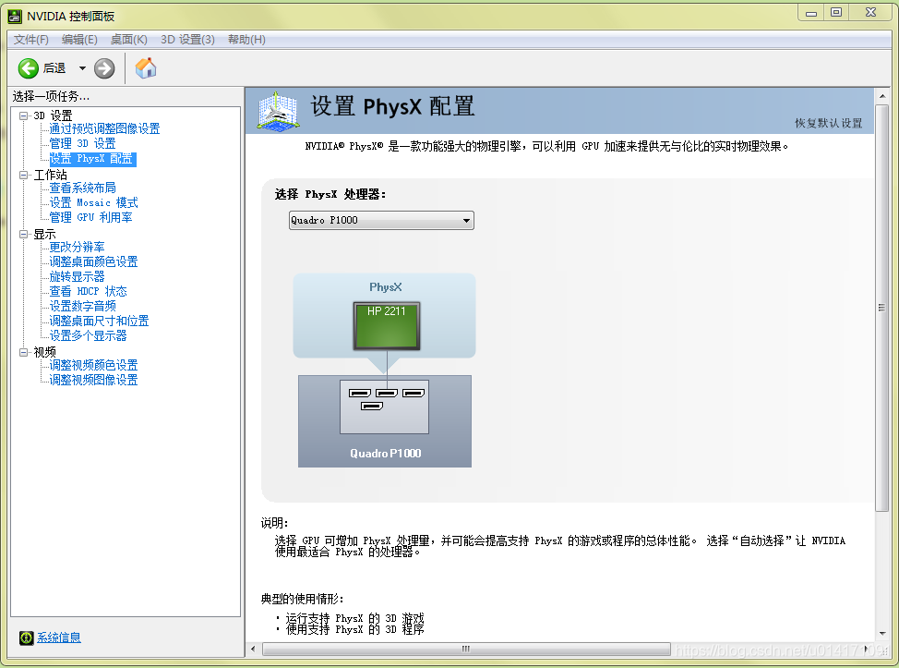Open the 桌面(K) menu
Image resolution: width=899 pixels, height=668 pixels.
pyautogui.click(x=128, y=40)
